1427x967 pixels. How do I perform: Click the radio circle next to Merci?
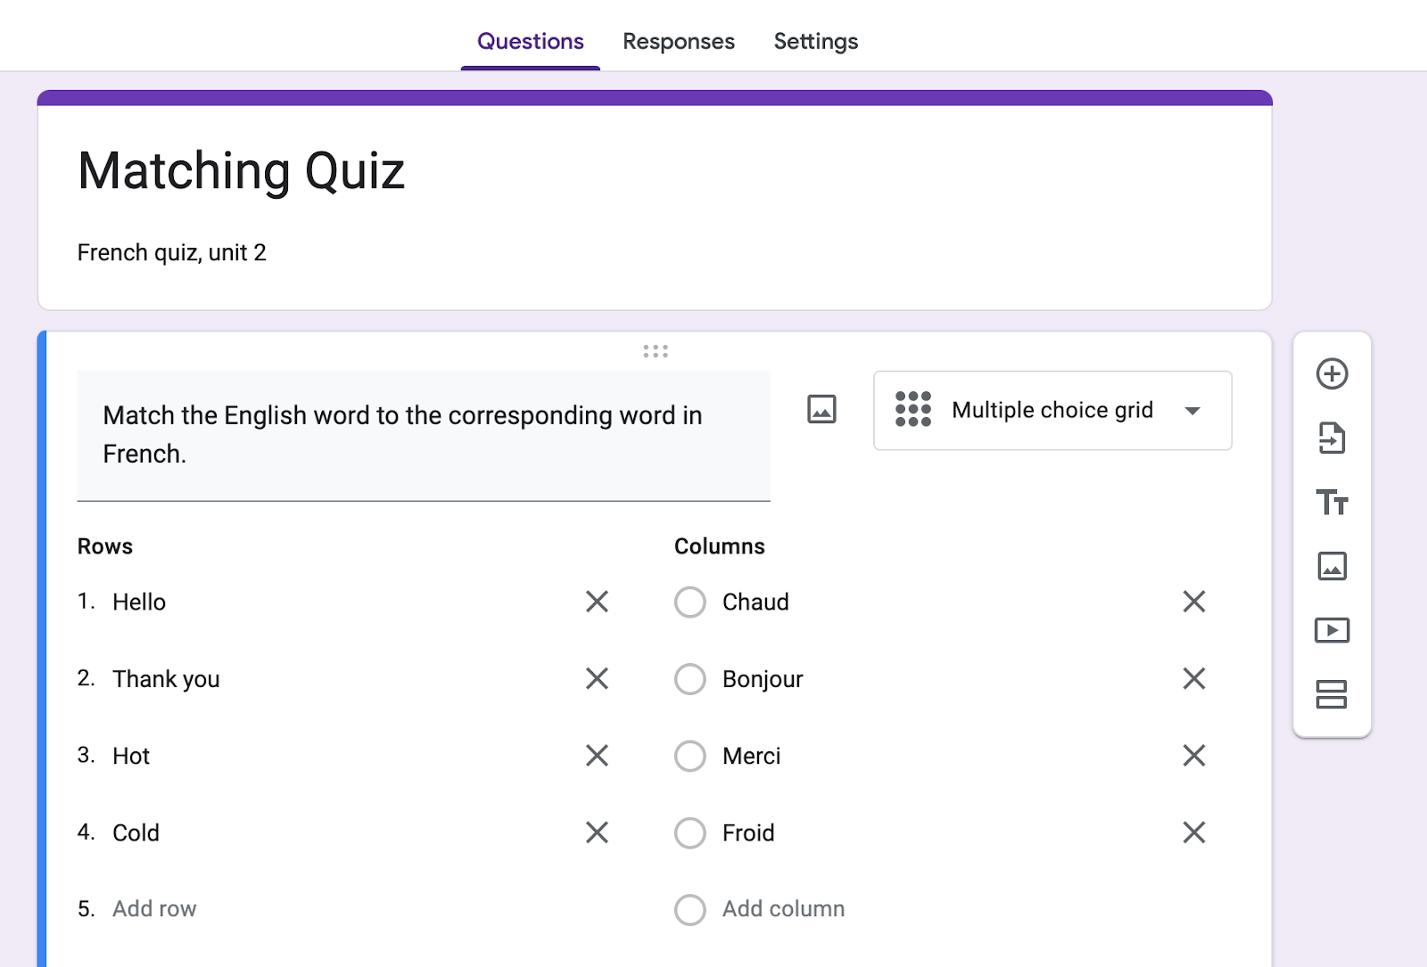tap(689, 756)
